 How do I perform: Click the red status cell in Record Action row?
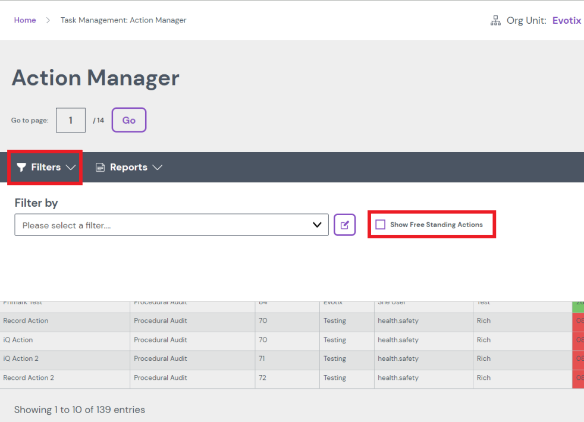point(578,321)
